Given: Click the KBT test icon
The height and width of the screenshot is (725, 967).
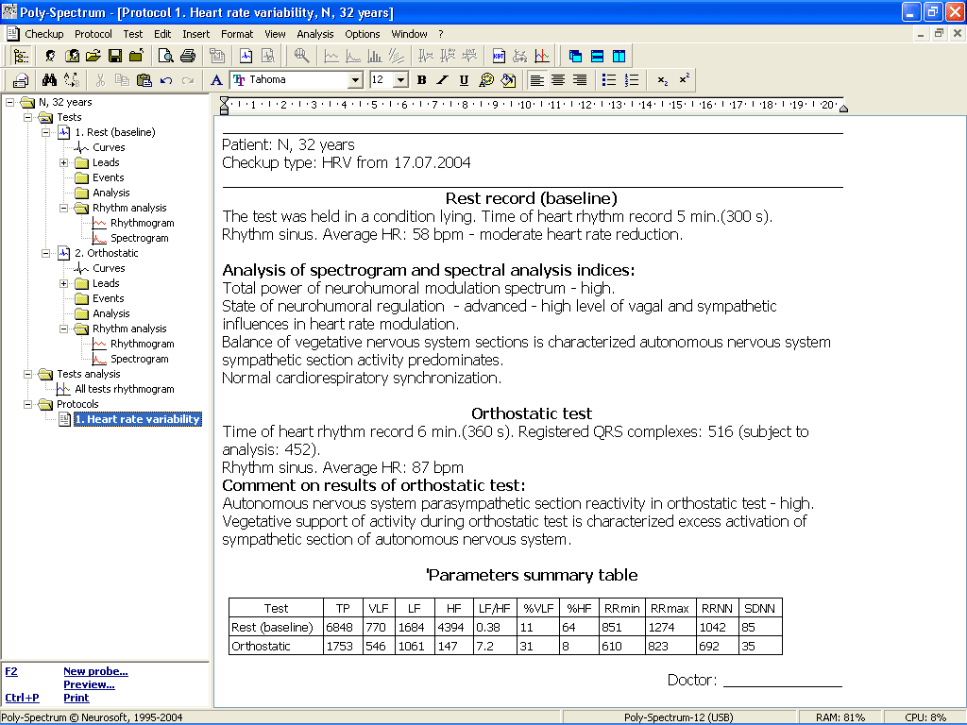Looking at the screenshot, I should tap(499, 56).
